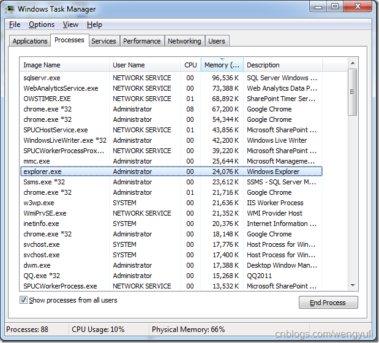
Task: Sort by Image Name column header
Action: (x=64, y=65)
